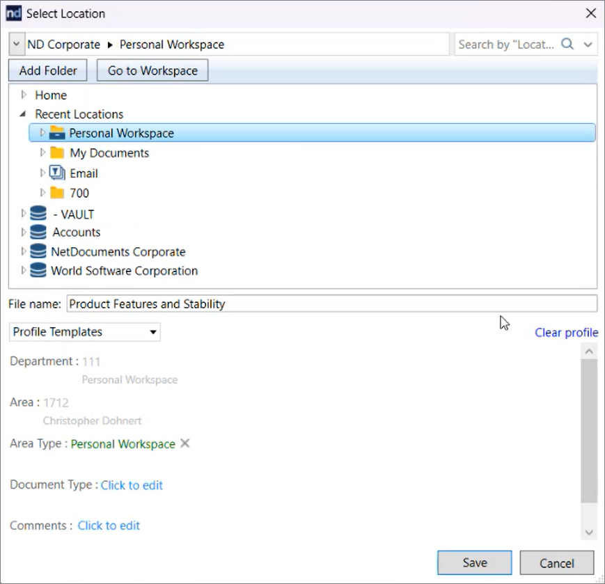Open the Profile Templates dropdown

(x=152, y=332)
